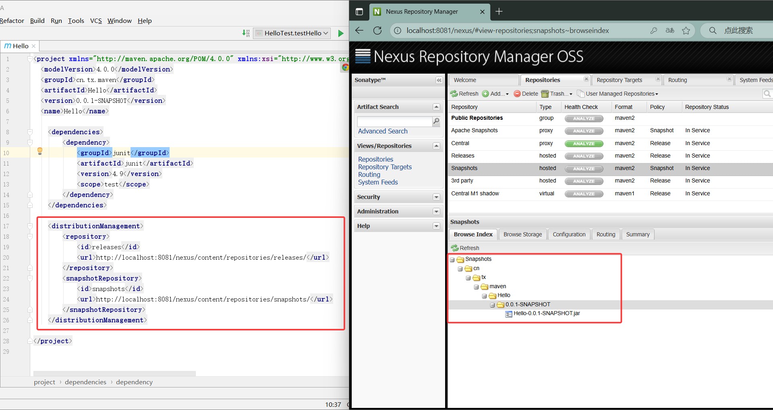Click the localhost:8081 address bar
The width and height of the screenshot is (773, 410).
pyautogui.click(x=508, y=31)
